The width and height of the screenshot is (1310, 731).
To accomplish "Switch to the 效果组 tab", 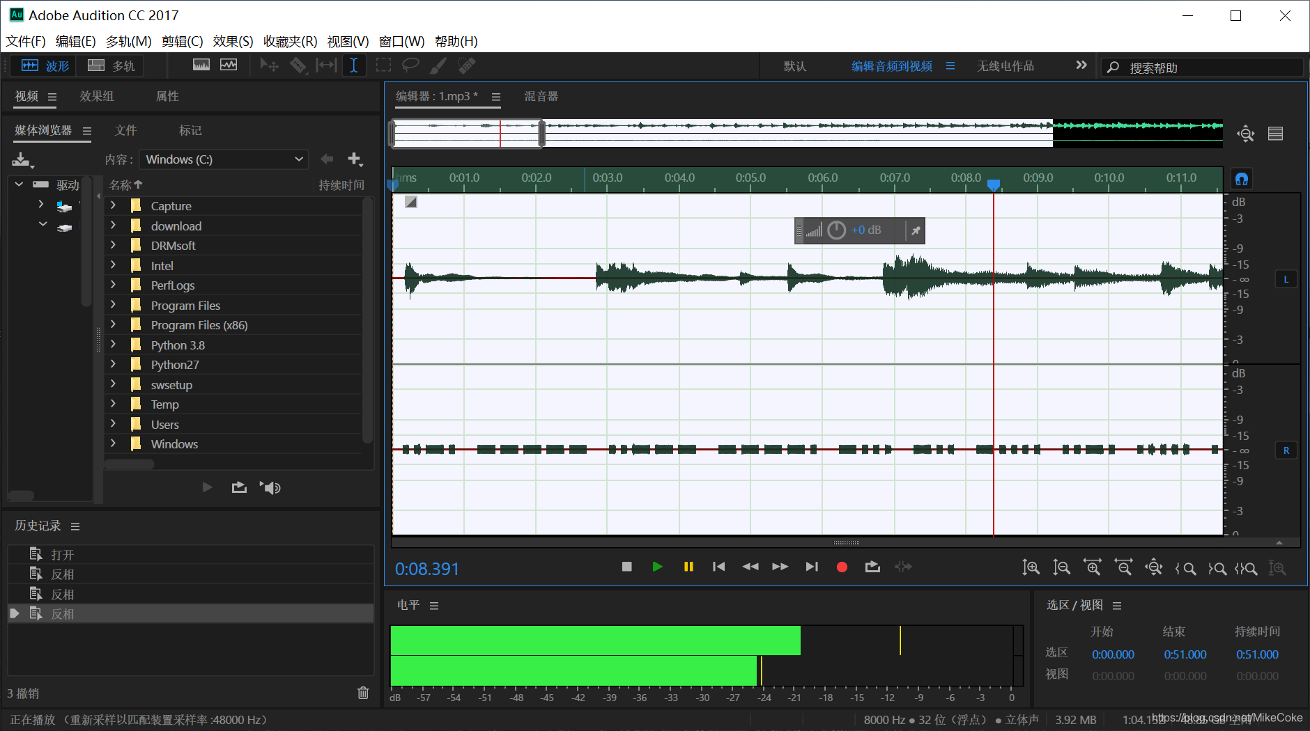I will click(97, 96).
